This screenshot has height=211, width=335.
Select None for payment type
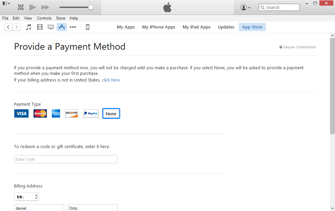[x=111, y=113]
